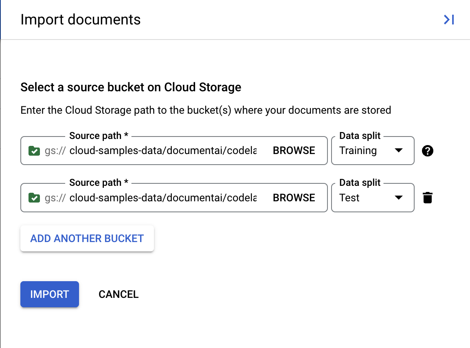This screenshot has height=348, width=470.
Task: Click the gs:// prefix in the second row
Action: (55, 198)
